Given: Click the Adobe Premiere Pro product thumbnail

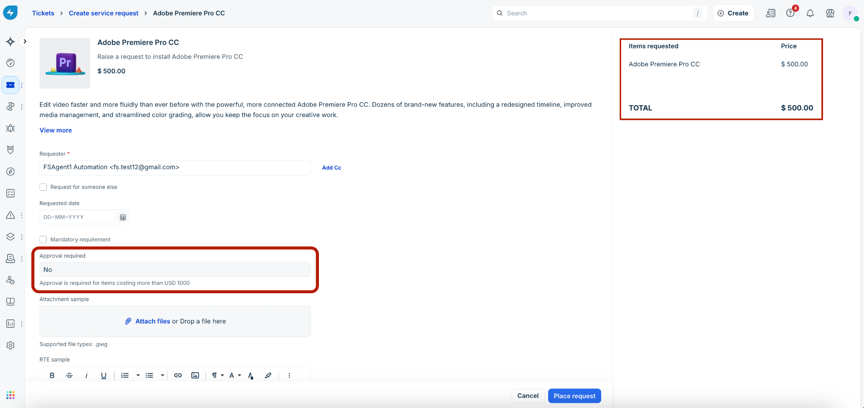Looking at the screenshot, I should click(x=65, y=63).
